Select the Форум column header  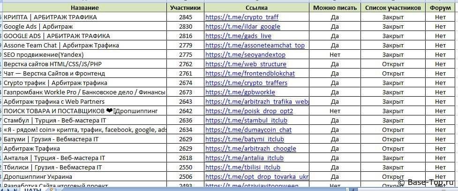[x=440, y=8]
